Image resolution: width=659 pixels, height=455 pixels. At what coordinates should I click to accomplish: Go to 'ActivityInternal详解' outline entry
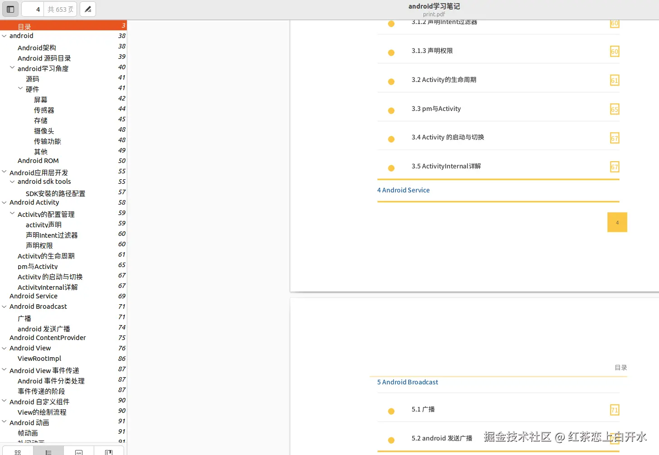(x=48, y=287)
